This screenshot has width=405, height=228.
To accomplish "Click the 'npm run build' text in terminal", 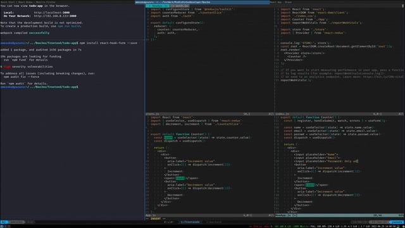I will tap(69, 26).
